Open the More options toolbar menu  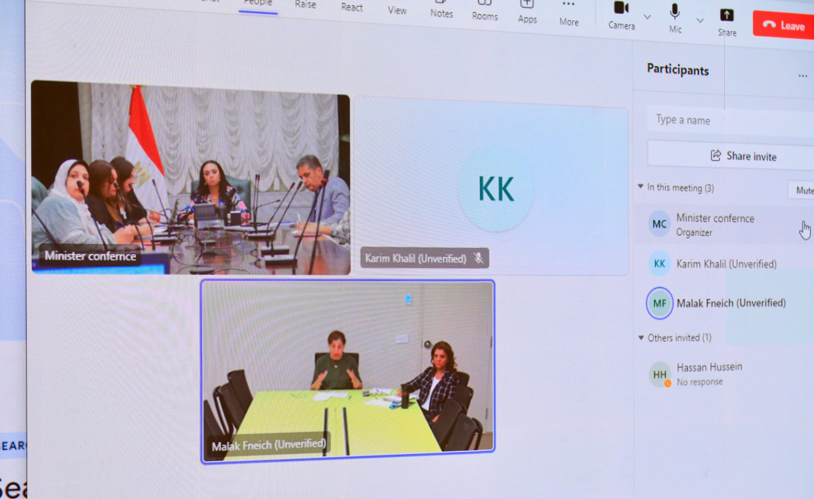coord(569,5)
